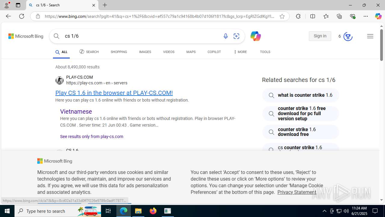
Task: Click the Bing search text field
Action: point(141,36)
